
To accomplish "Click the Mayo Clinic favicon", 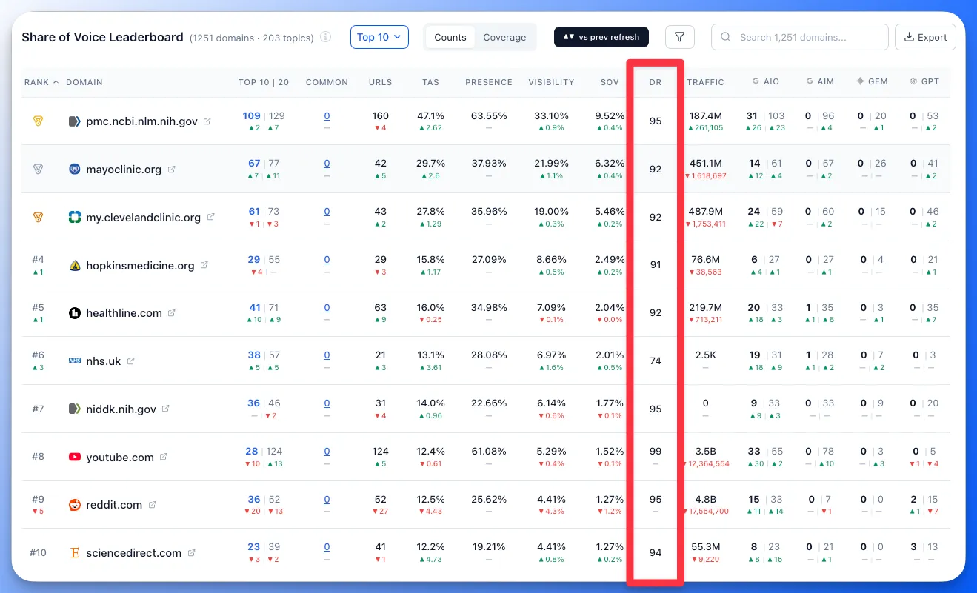I will coord(74,169).
